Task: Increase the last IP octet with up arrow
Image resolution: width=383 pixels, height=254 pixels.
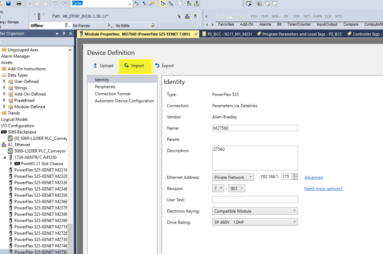Action: [295, 175]
